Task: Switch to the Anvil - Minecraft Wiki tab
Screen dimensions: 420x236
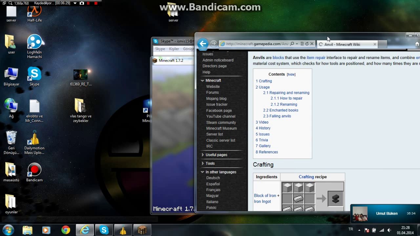Action: pyautogui.click(x=347, y=44)
